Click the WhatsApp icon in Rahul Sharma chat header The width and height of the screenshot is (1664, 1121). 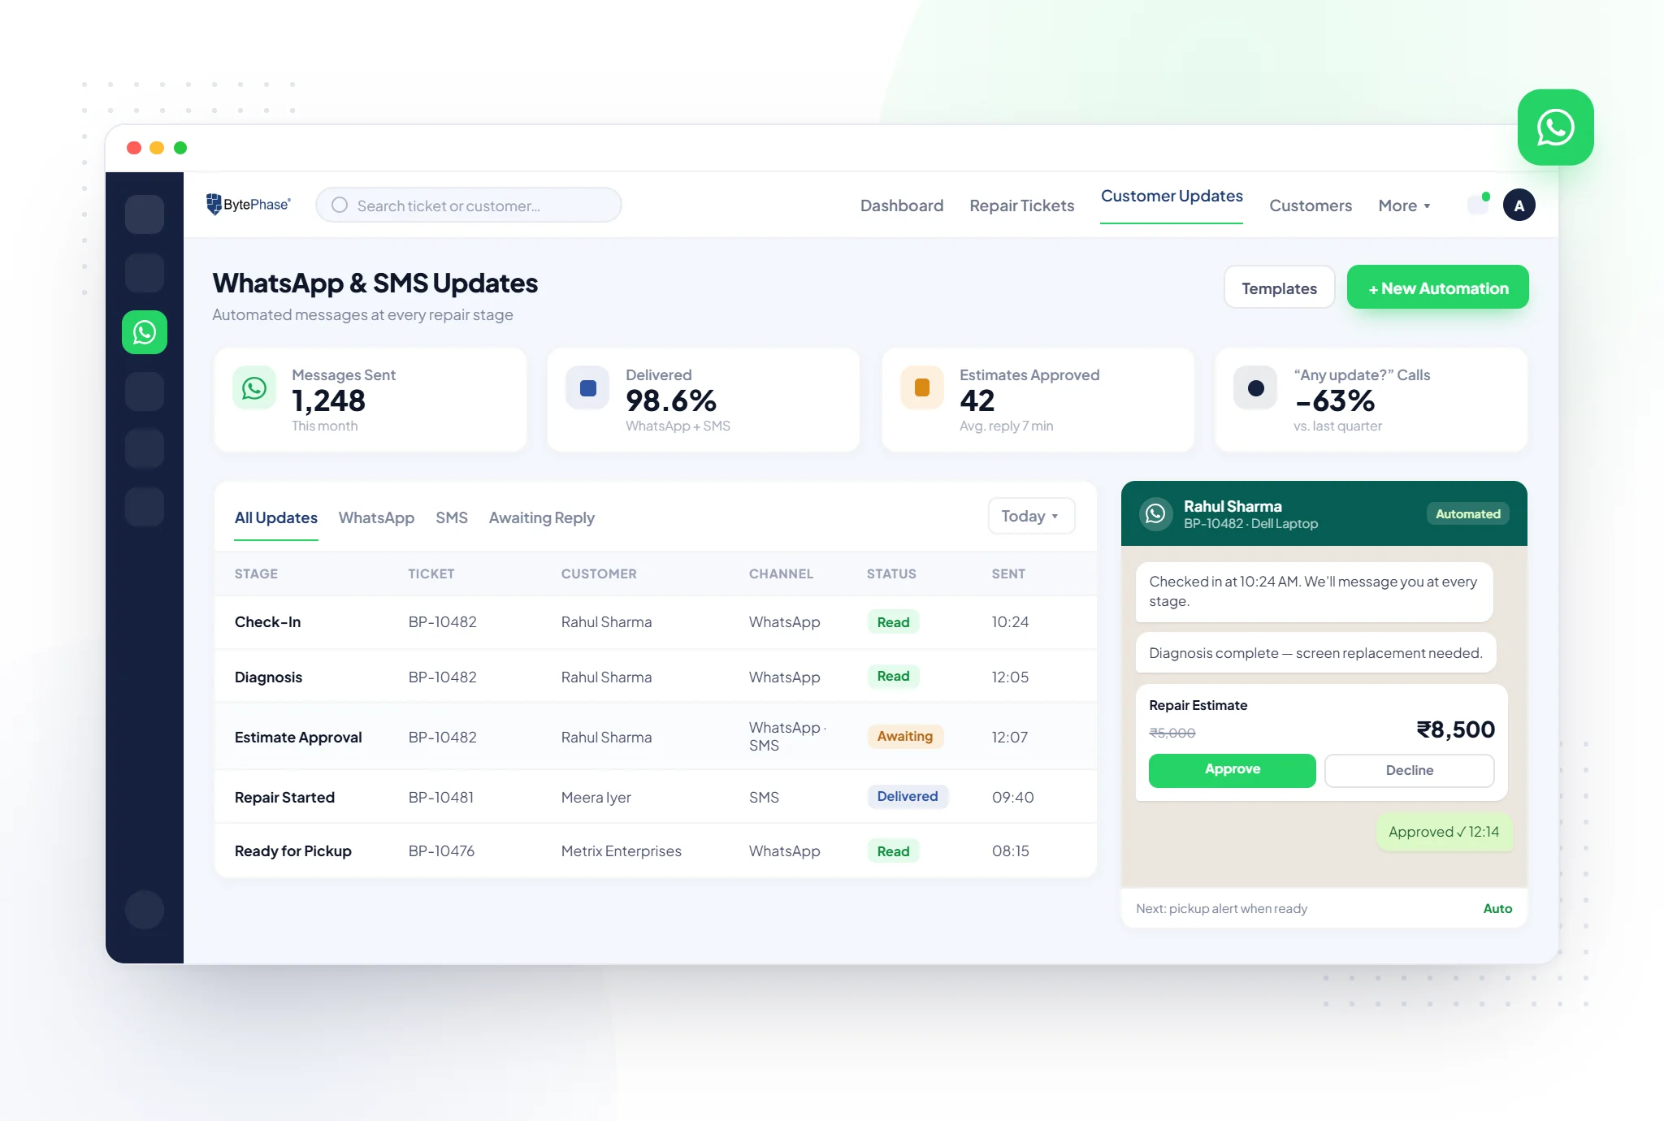[x=1155, y=513]
